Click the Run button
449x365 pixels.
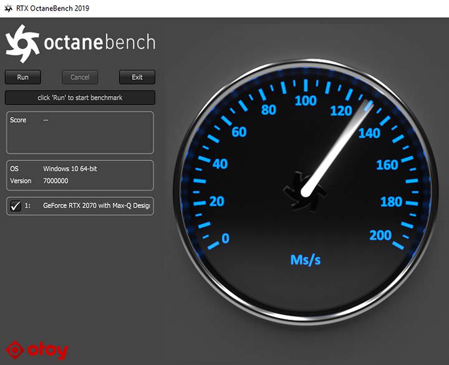[x=23, y=77]
